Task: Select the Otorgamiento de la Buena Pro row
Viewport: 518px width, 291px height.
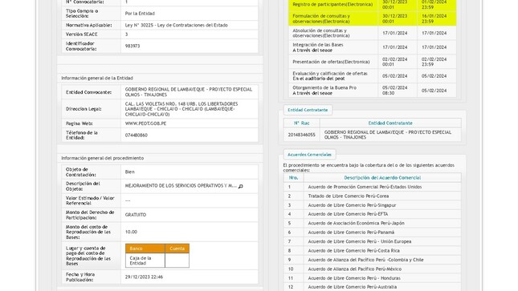Action: [373, 91]
